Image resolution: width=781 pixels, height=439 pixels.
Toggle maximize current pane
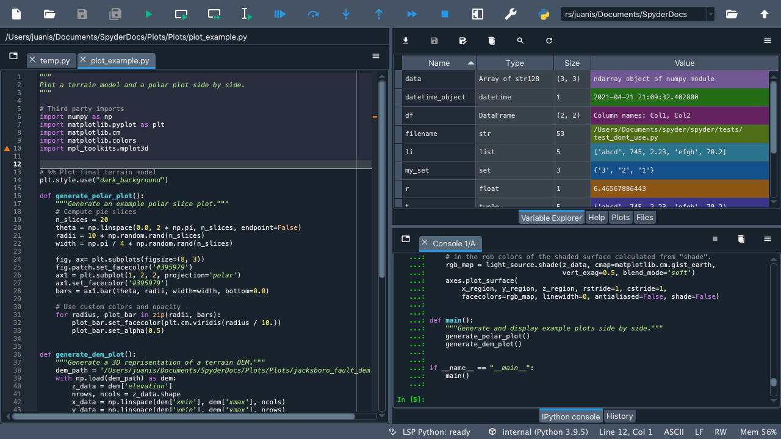click(478, 14)
